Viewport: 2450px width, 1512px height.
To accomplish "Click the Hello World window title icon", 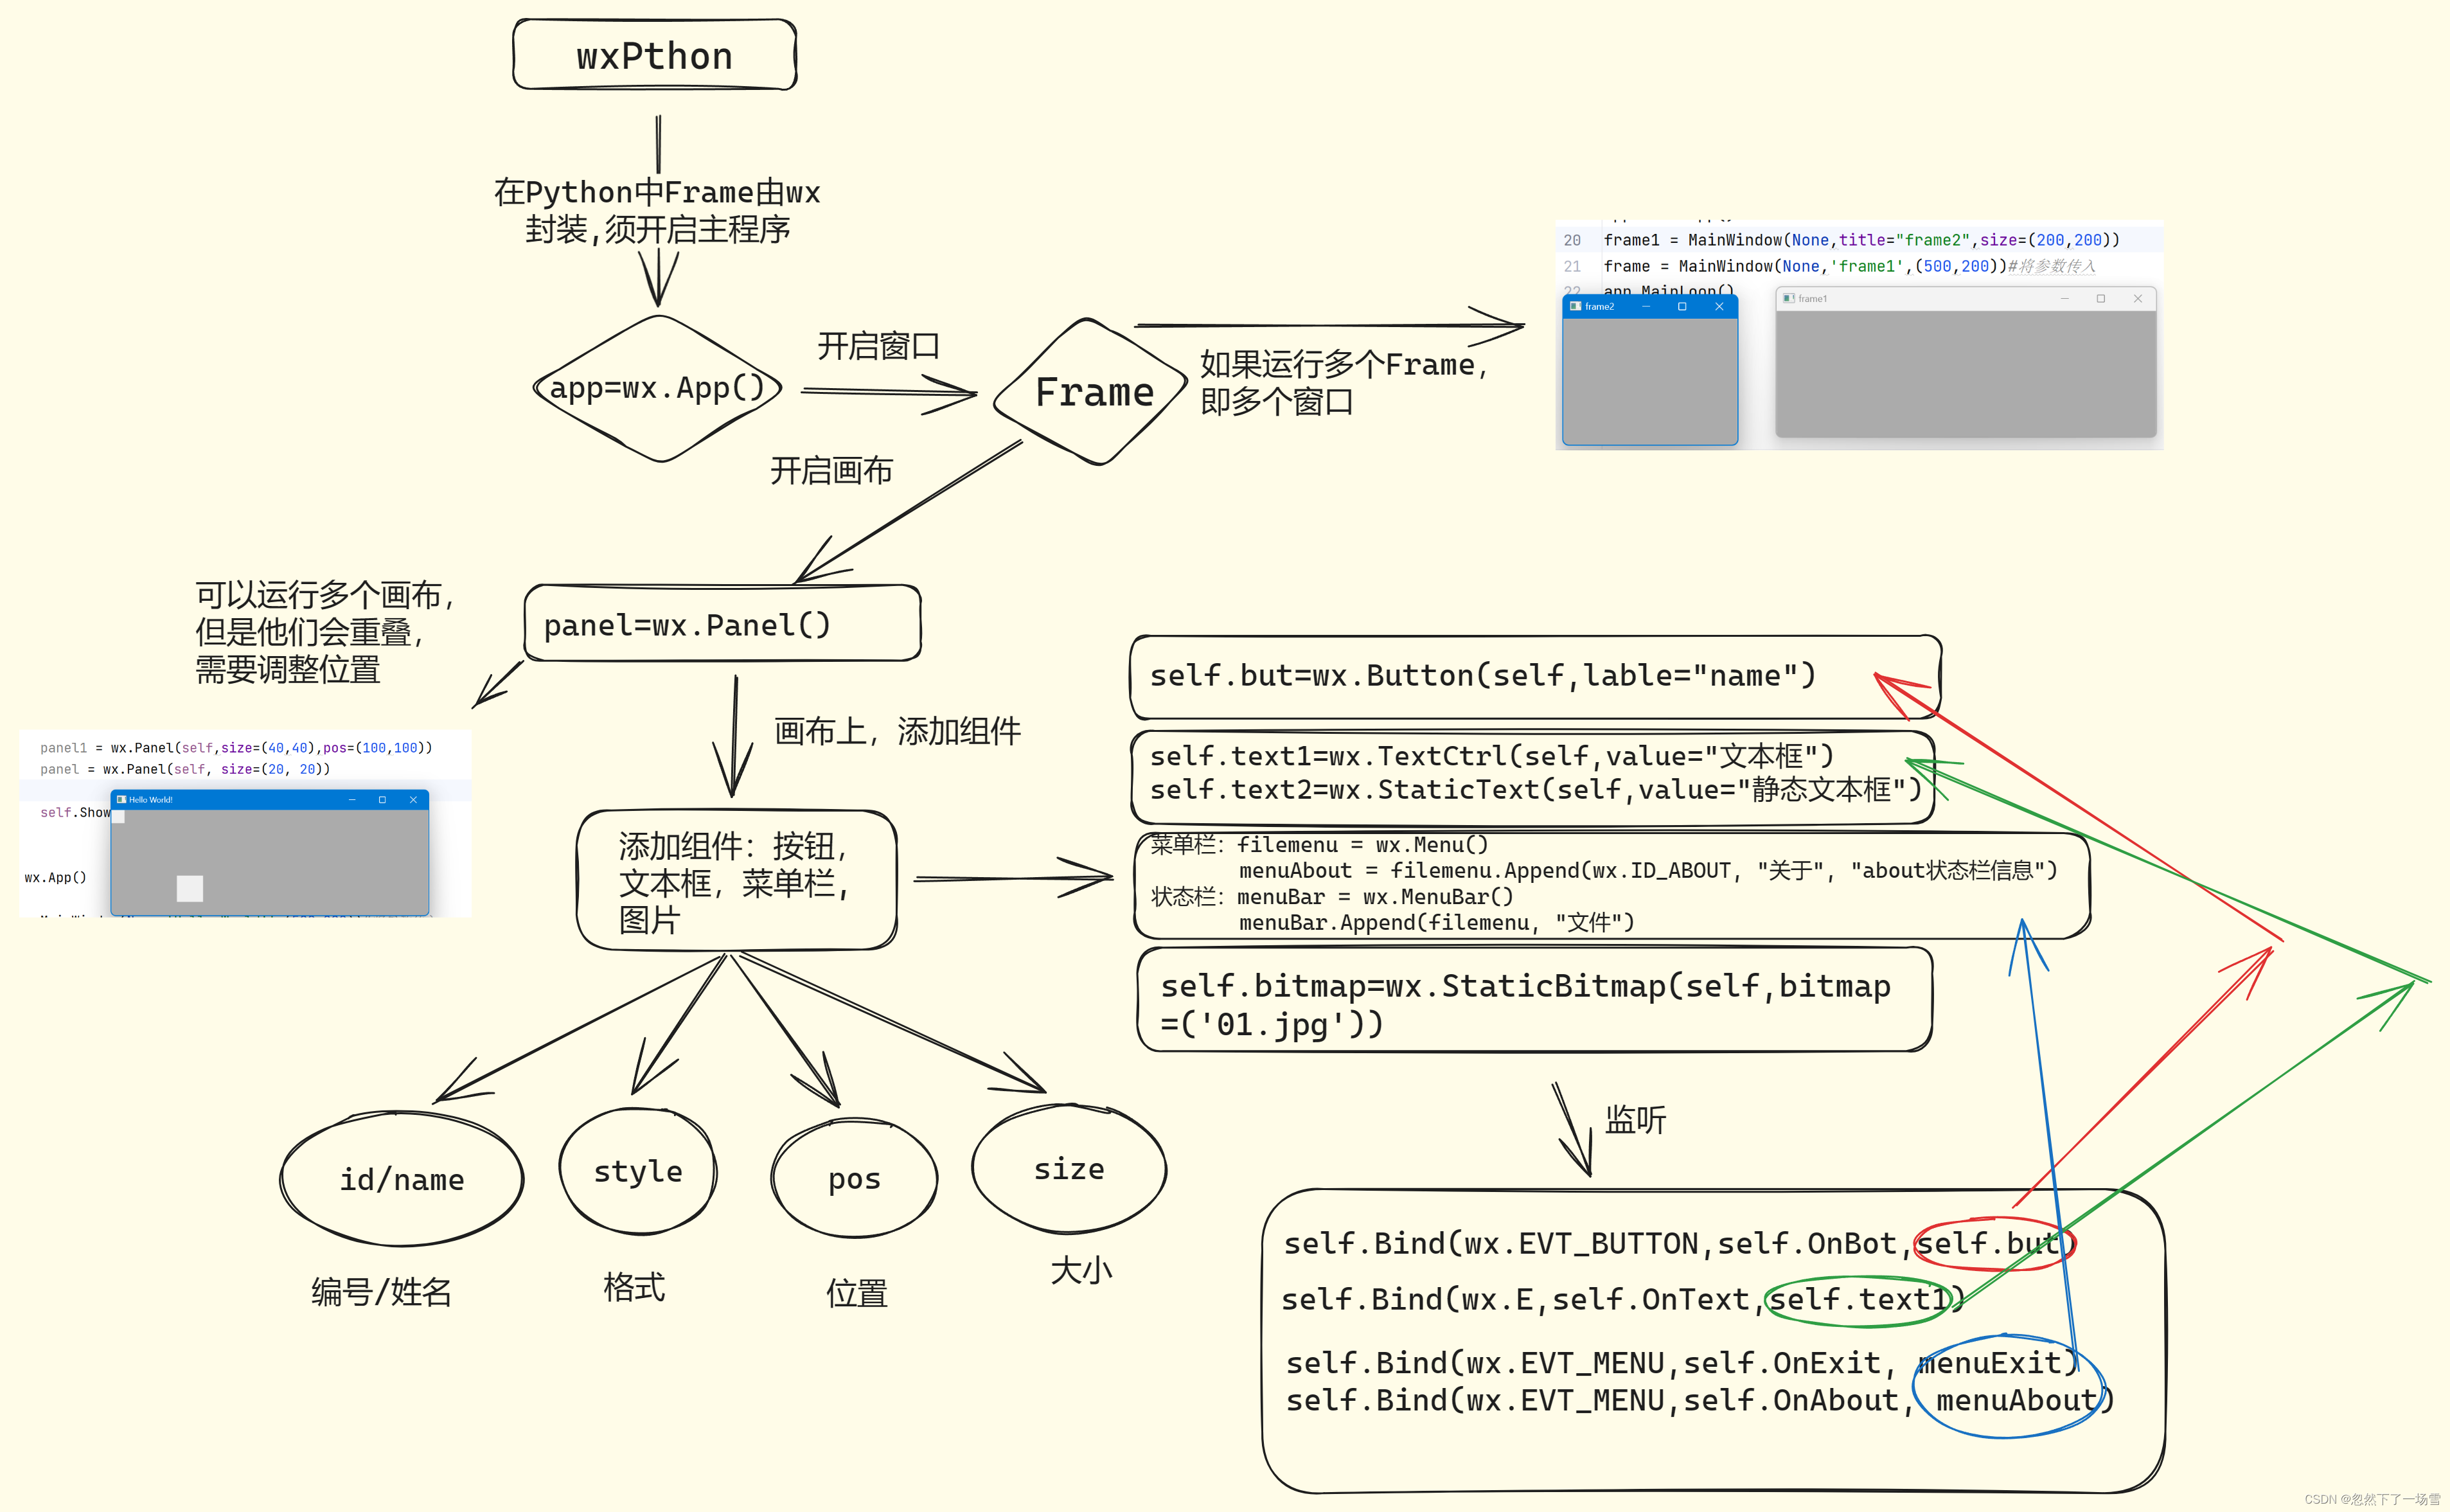I will pos(122,800).
